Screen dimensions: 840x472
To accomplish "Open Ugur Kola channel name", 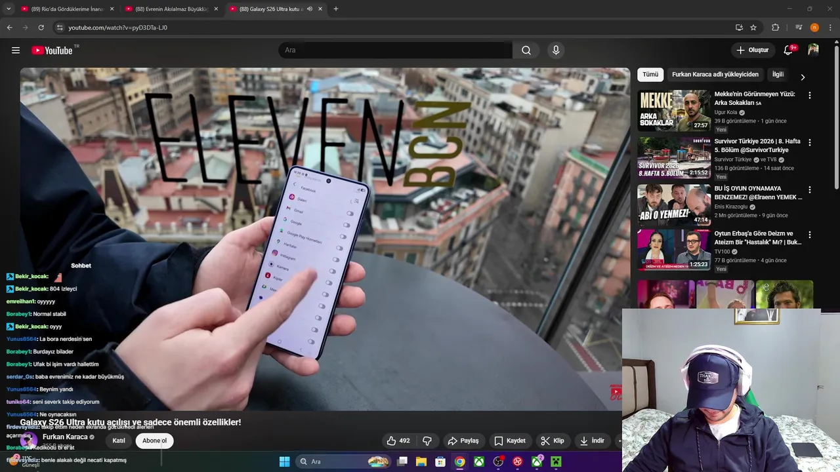I will [726, 112].
